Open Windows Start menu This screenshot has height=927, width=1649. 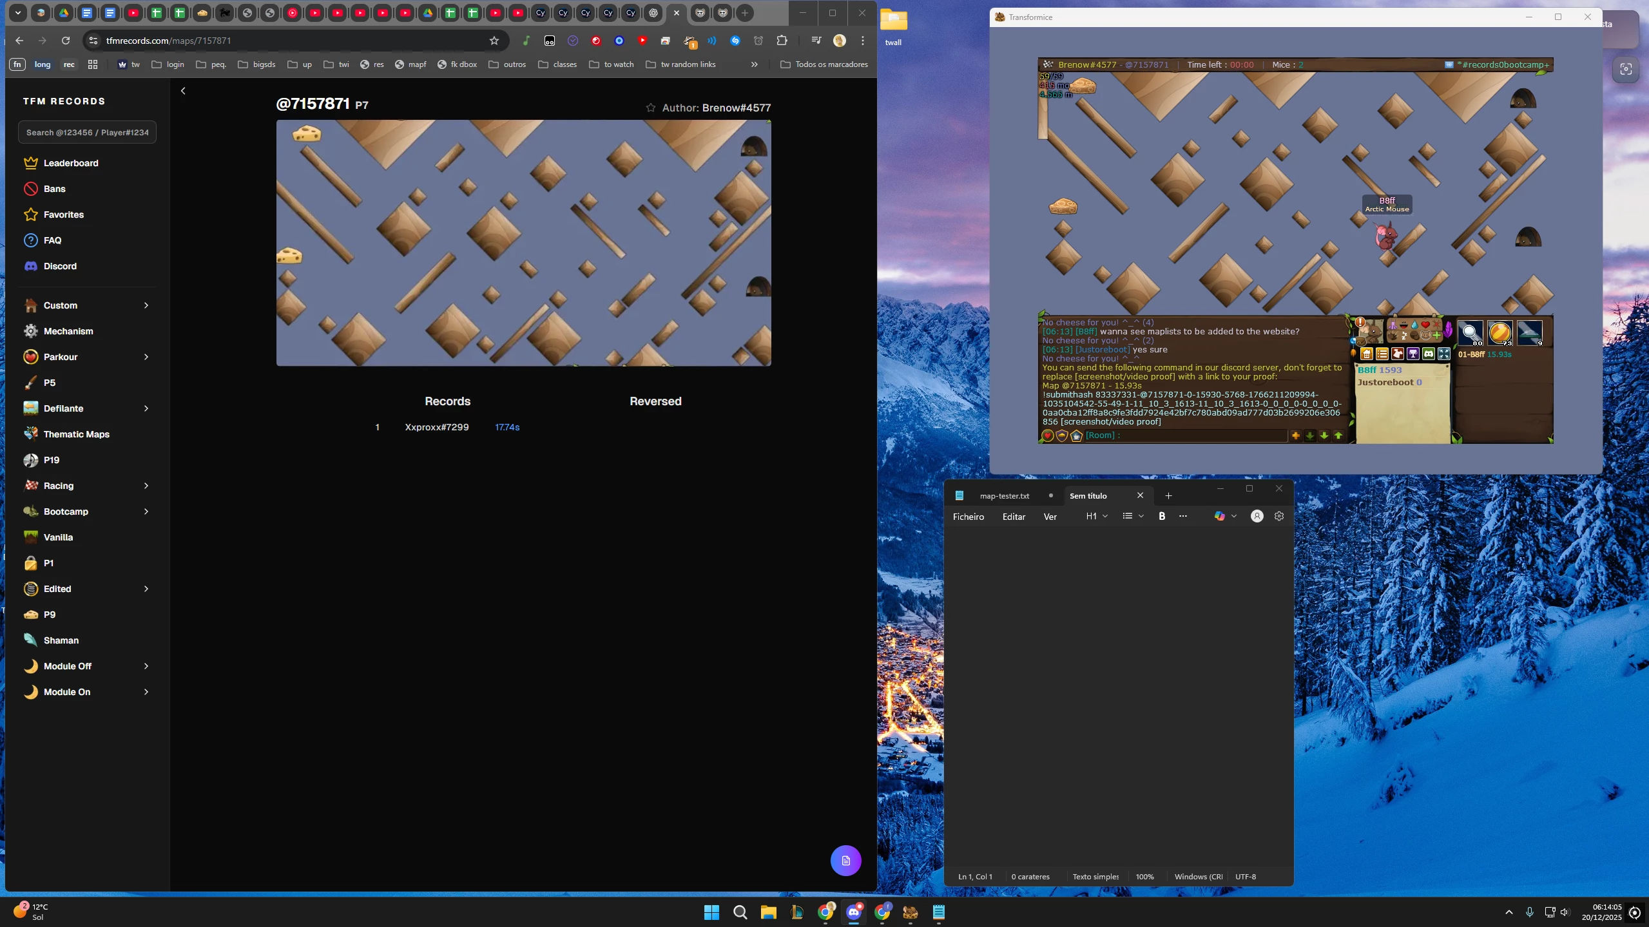coord(711,912)
